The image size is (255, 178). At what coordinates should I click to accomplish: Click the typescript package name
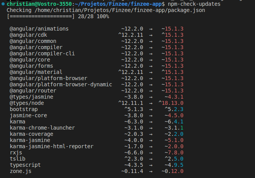[x=25, y=165]
